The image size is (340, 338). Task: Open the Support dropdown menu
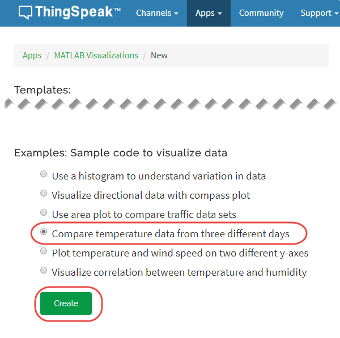tap(319, 13)
